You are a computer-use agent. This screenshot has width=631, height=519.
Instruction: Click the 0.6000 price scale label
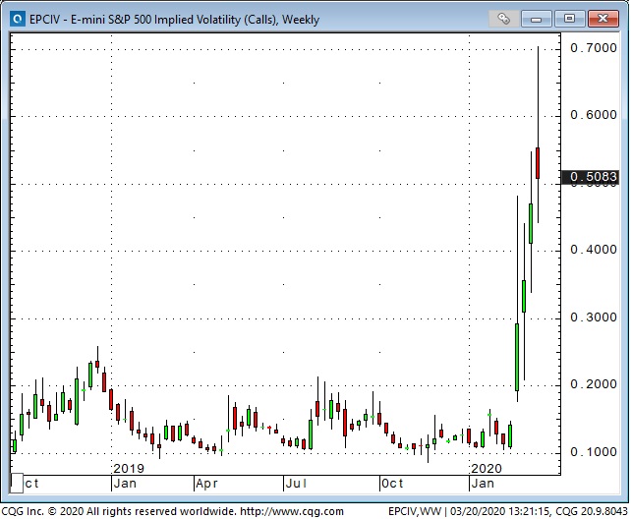pyautogui.click(x=594, y=115)
